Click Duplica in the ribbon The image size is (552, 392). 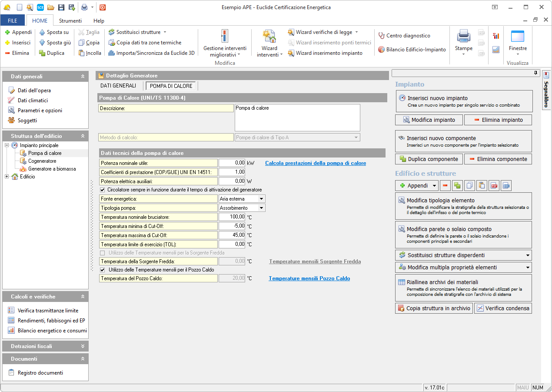(x=52, y=53)
